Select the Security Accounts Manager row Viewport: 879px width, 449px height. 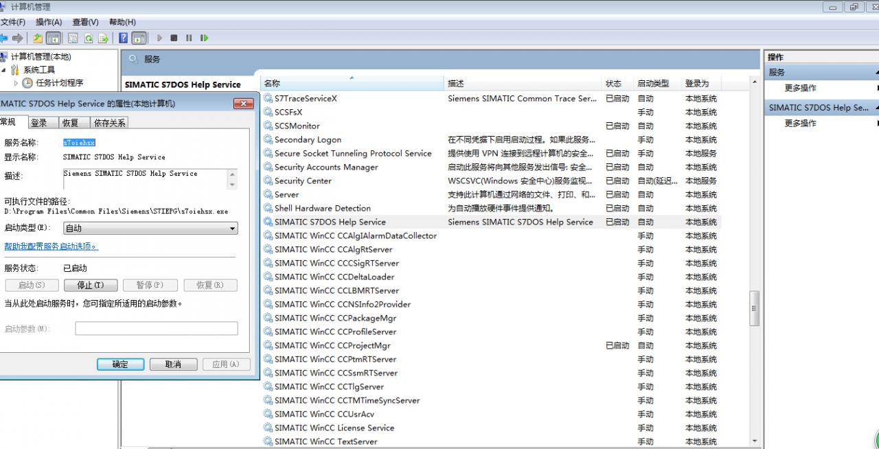491,167
